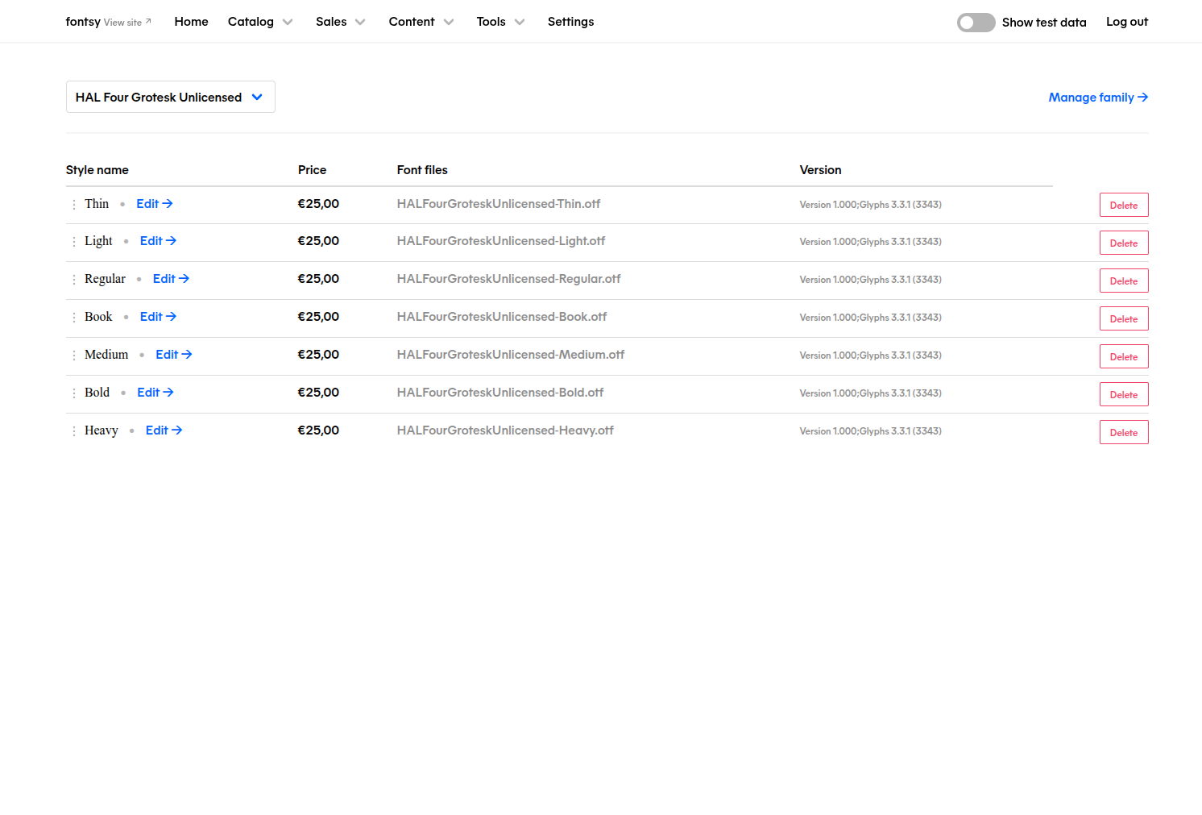
Task: Edit the Light style
Action: [x=158, y=241]
